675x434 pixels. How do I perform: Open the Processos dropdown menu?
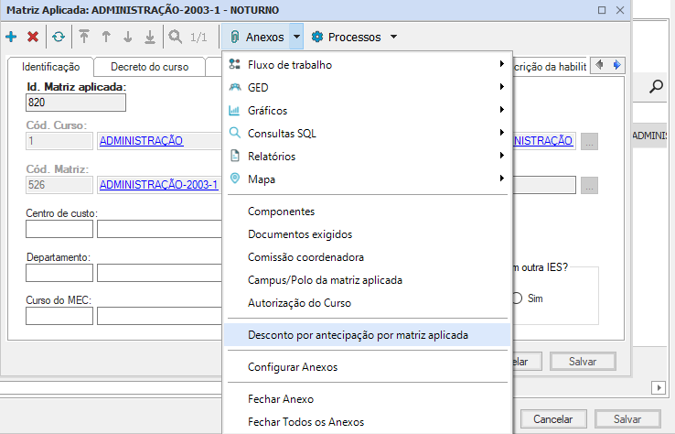click(354, 38)
